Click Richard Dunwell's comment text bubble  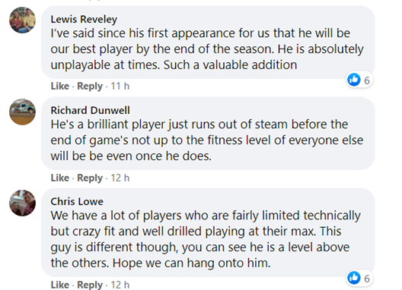coord(208,134)
